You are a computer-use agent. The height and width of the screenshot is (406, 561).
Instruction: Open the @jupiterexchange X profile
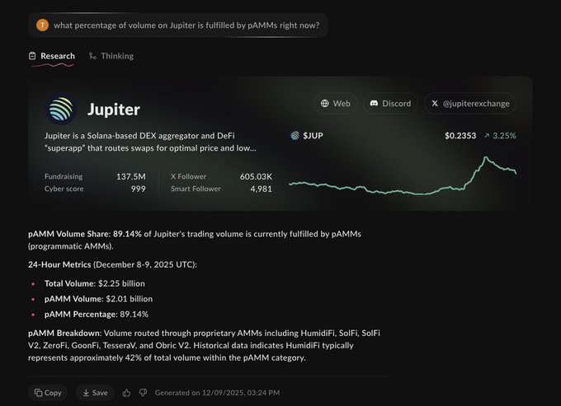pyautogui.click(x=471, y=104)
